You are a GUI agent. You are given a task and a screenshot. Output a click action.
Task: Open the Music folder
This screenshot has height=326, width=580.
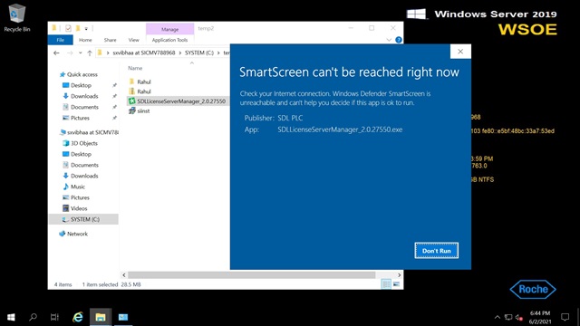(78, 187)
